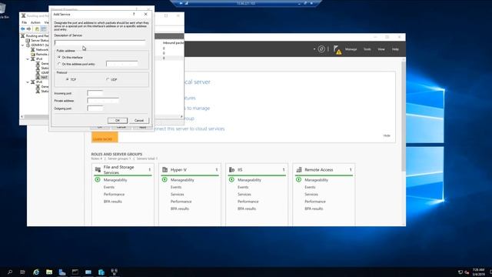Screen dimensions: 492x277
Task: Select the 'On this interface' radio button
Action: tap(59, 58)
